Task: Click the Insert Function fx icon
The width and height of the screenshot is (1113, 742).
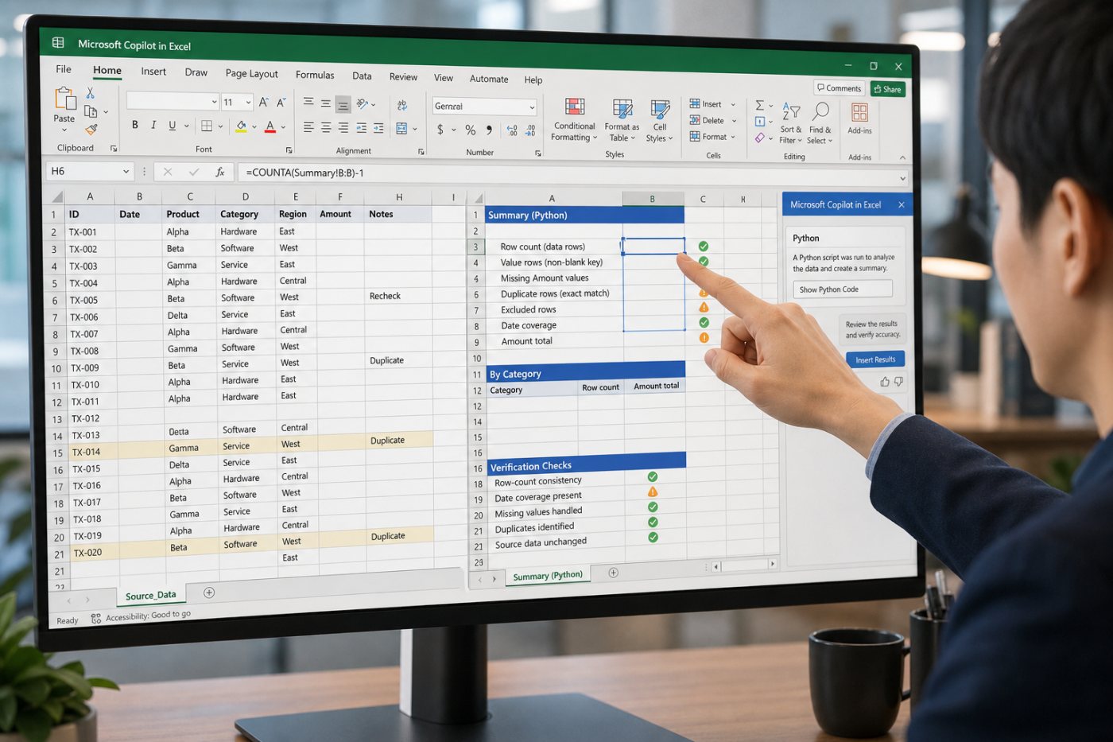Action: pyautogui.click(x=220, y=172)
